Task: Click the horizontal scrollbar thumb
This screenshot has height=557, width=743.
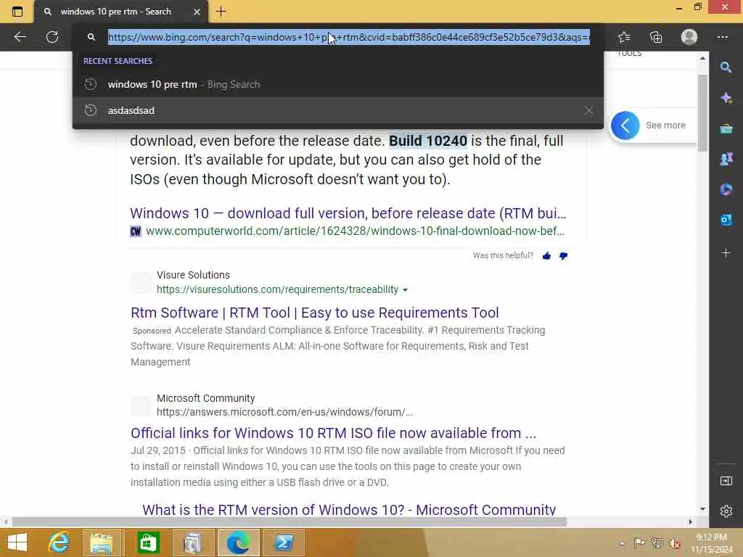Action: pyautogui.click(x=290, y=522)
